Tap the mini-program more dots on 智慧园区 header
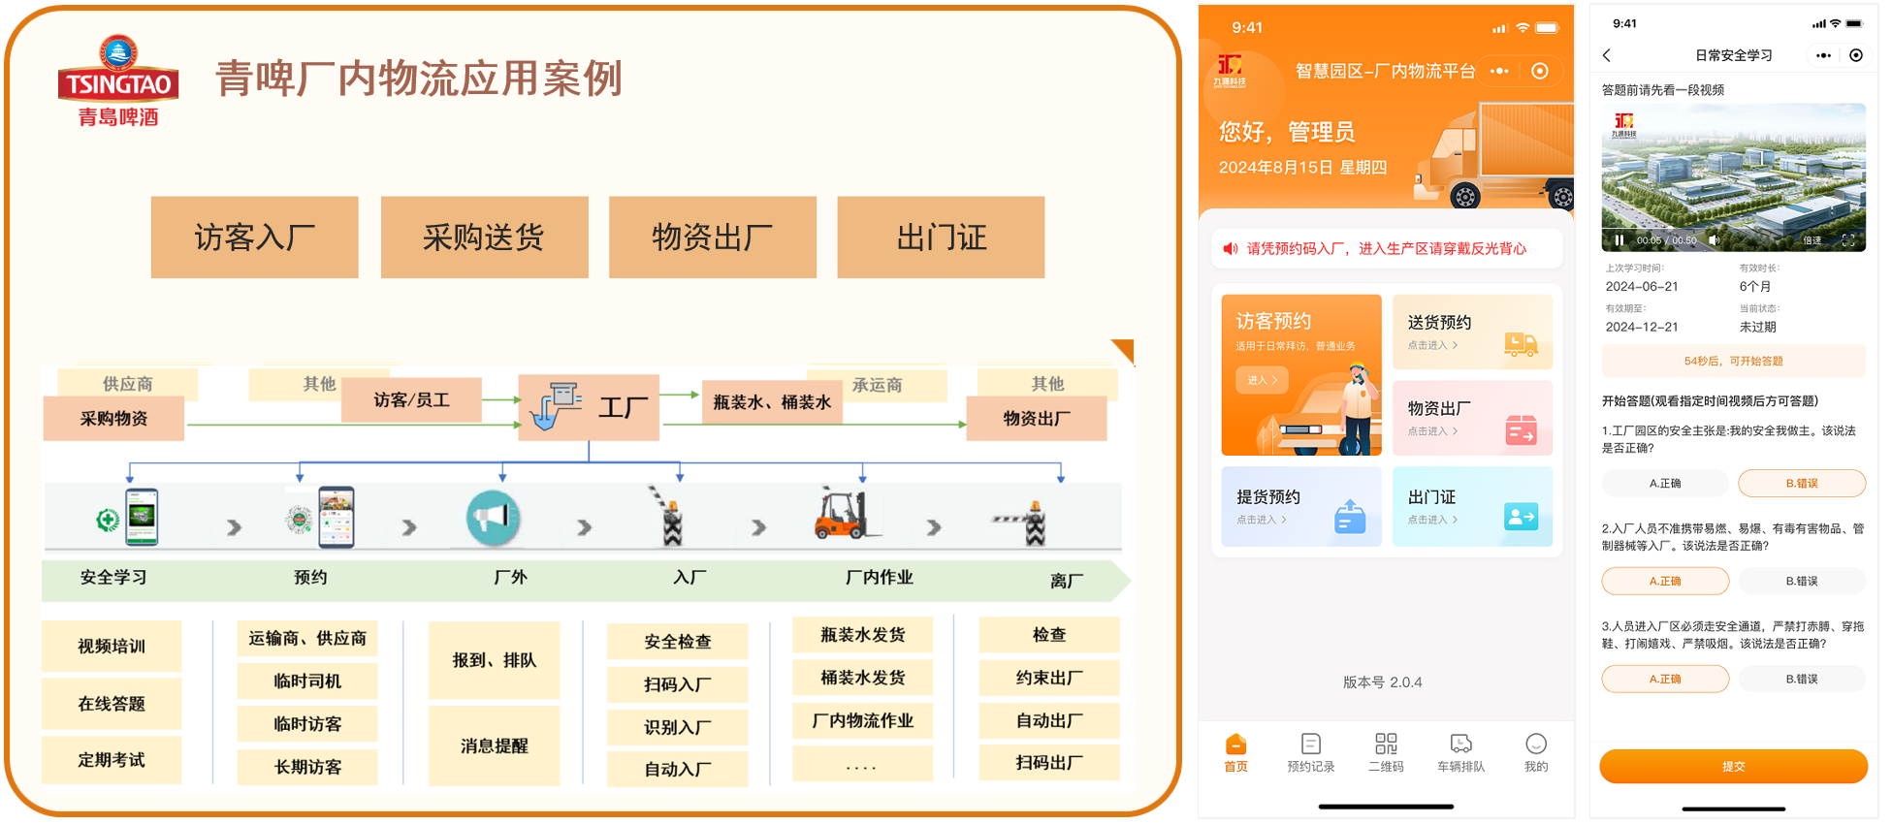The width and height of the screenshot is (1892, 824). pos(1499,71)
